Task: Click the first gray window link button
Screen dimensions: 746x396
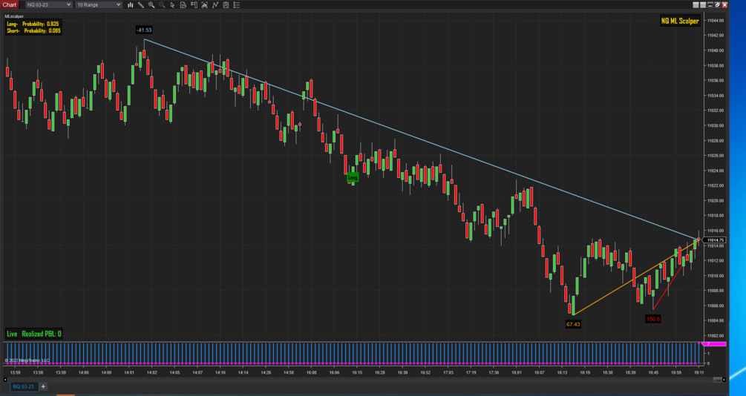Action: point(696,4)
